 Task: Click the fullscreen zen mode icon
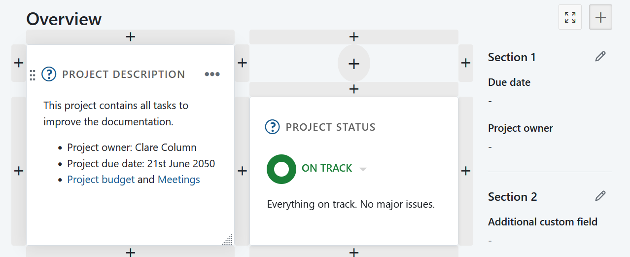point(570,18)
